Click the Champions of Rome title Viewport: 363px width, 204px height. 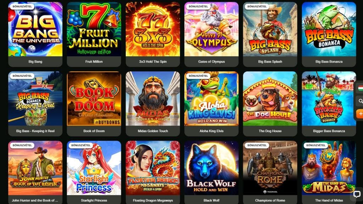[270, 200]
